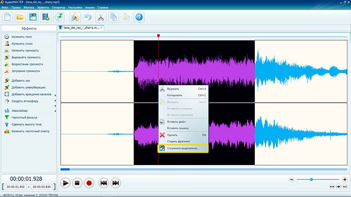This screenshot has width=351, height=197.
Task: Create a new file via toolbar icon
Action: [x=8, y=17]
